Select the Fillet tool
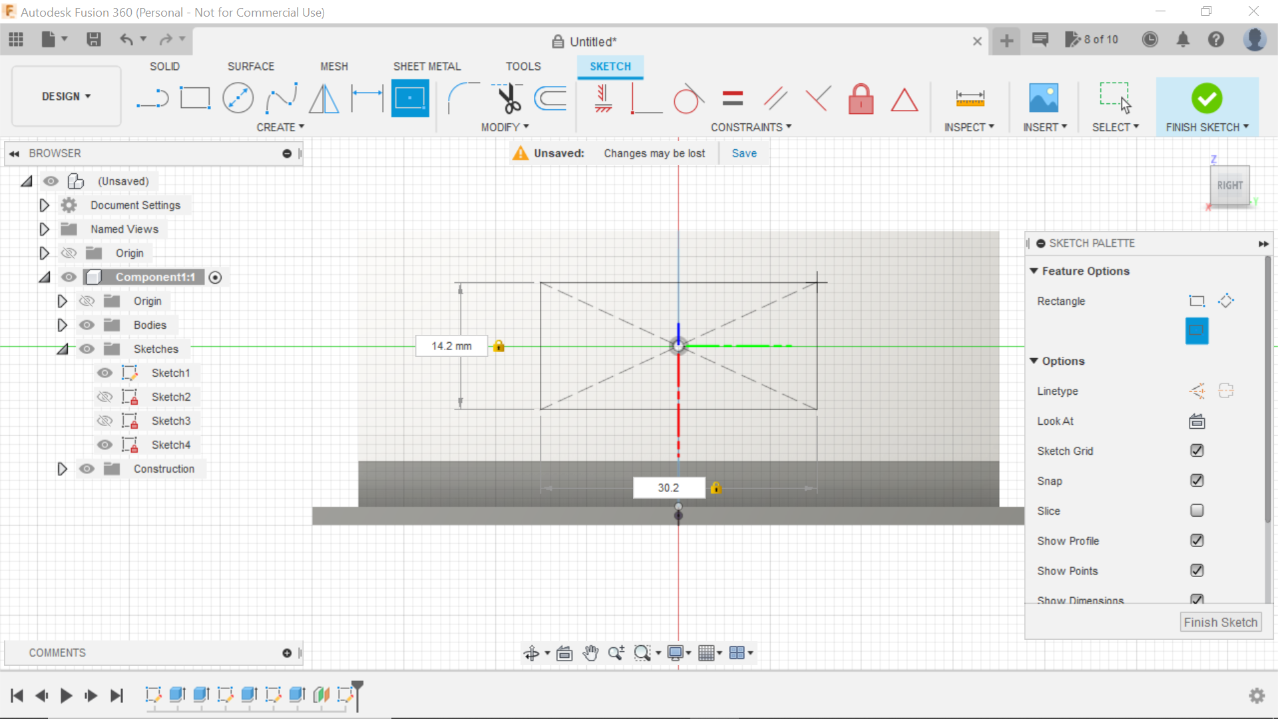The height and width of the screenshot is (719, 1278). pyautogui.click(x=463, y=98)
